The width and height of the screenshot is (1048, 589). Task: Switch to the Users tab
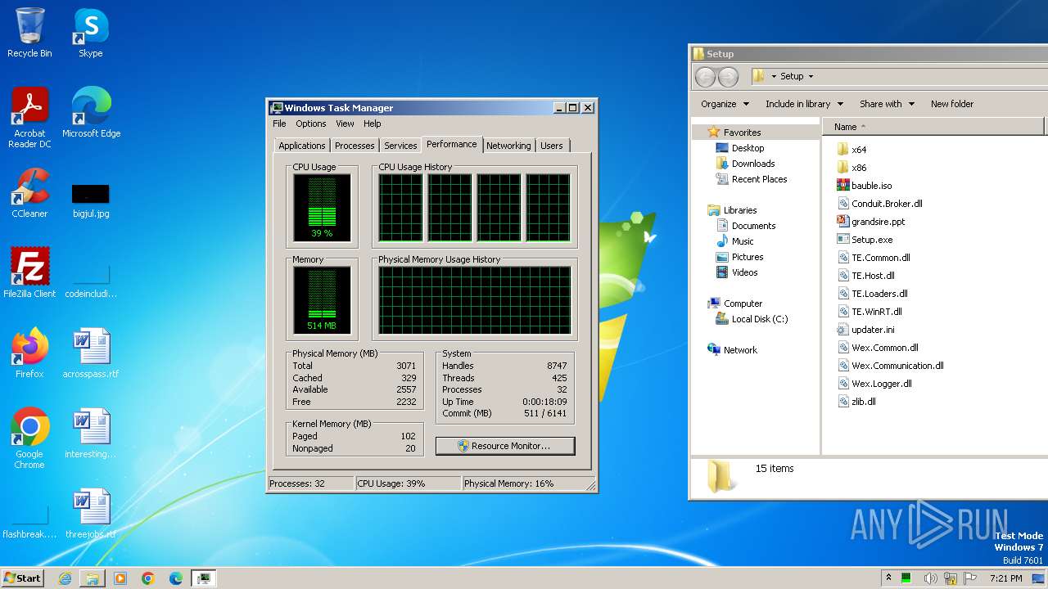(552, 146)
